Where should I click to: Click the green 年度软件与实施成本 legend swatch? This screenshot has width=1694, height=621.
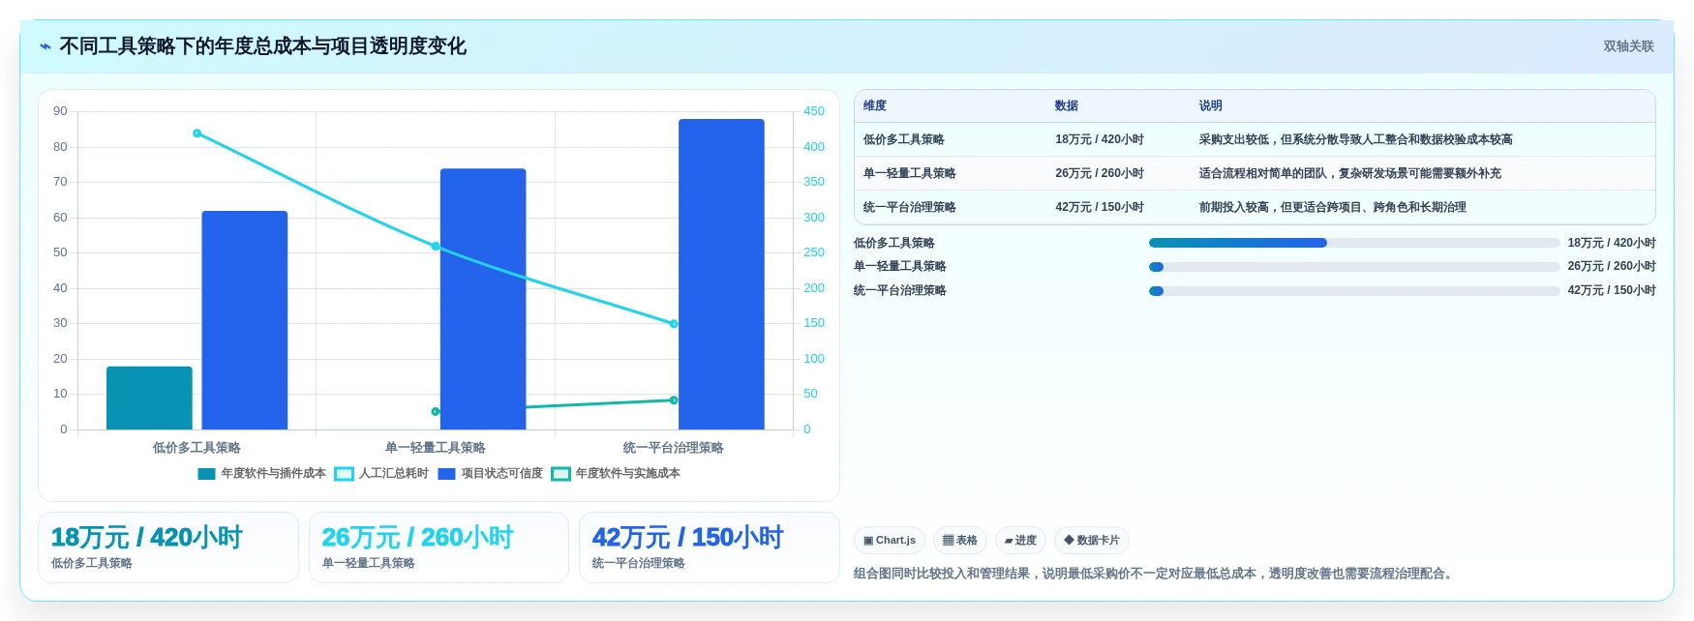click(x=560, y=474)
